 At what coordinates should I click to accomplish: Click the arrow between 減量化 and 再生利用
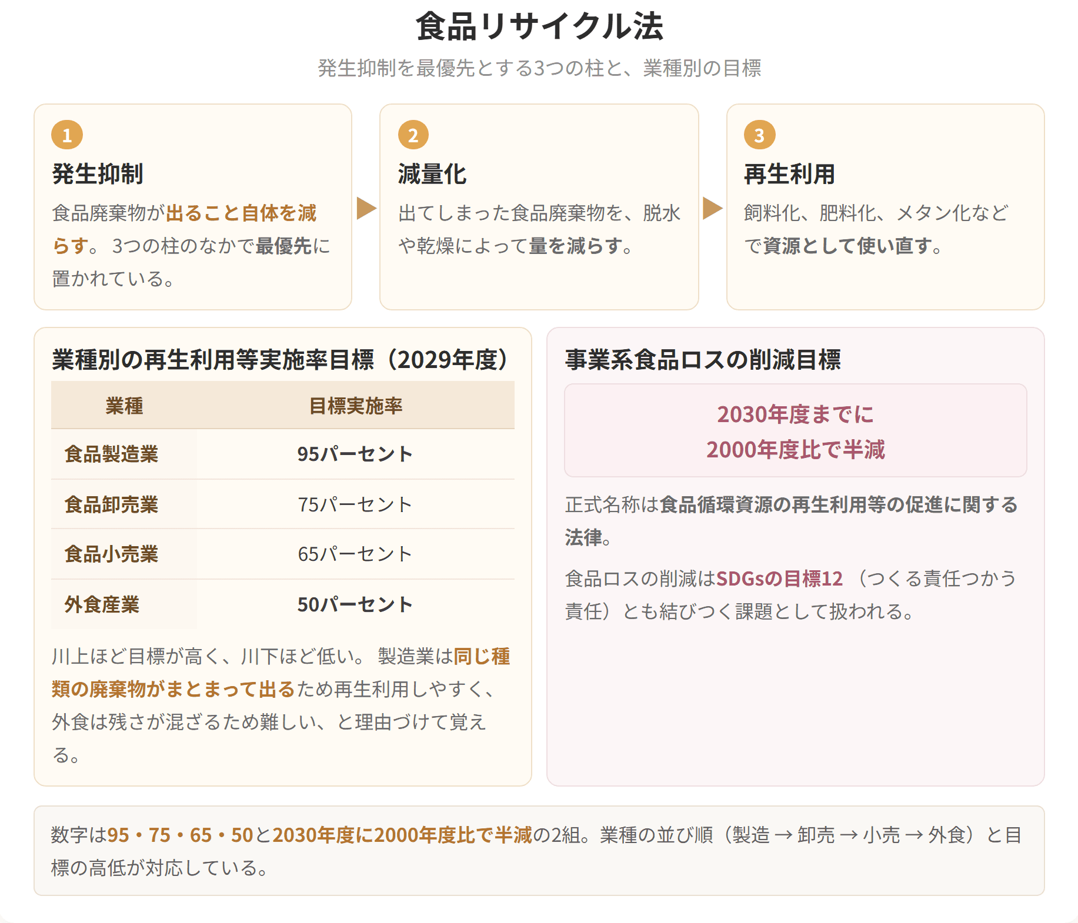[x=713, y=208]
